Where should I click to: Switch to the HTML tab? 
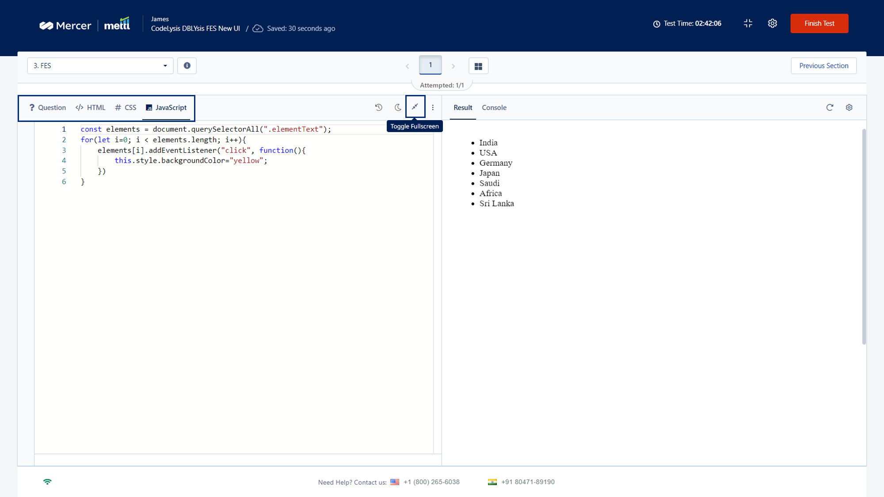[x=91, y=107]
